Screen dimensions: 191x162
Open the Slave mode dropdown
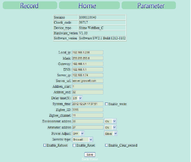point(111,133)
